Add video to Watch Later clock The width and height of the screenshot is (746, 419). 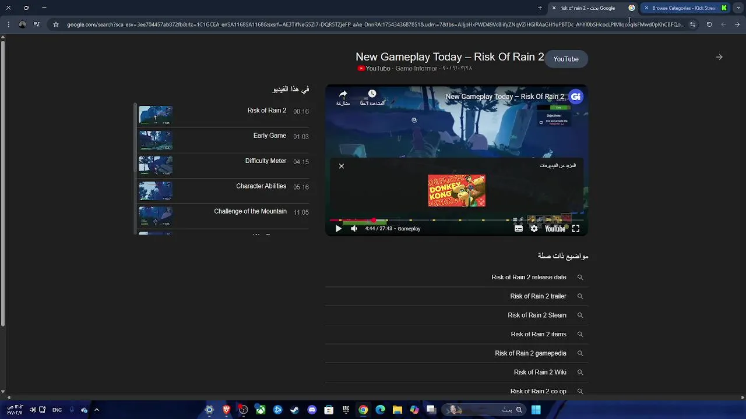pyautogui.click(x=372, y=97)
